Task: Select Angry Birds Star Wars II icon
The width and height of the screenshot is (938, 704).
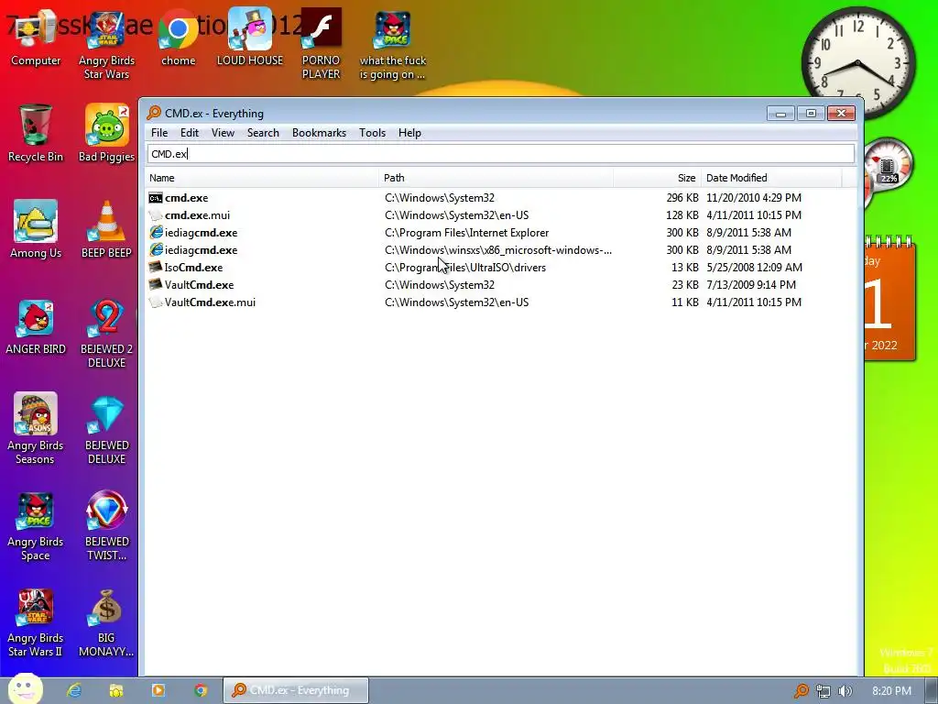Action: point(36,622)
